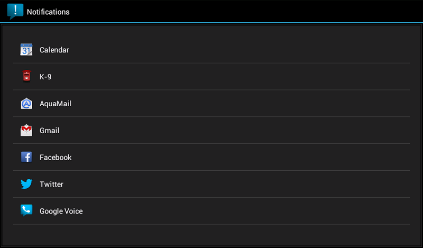
Task: Tap the Twitter bird icon
Action: coord(26,184)
